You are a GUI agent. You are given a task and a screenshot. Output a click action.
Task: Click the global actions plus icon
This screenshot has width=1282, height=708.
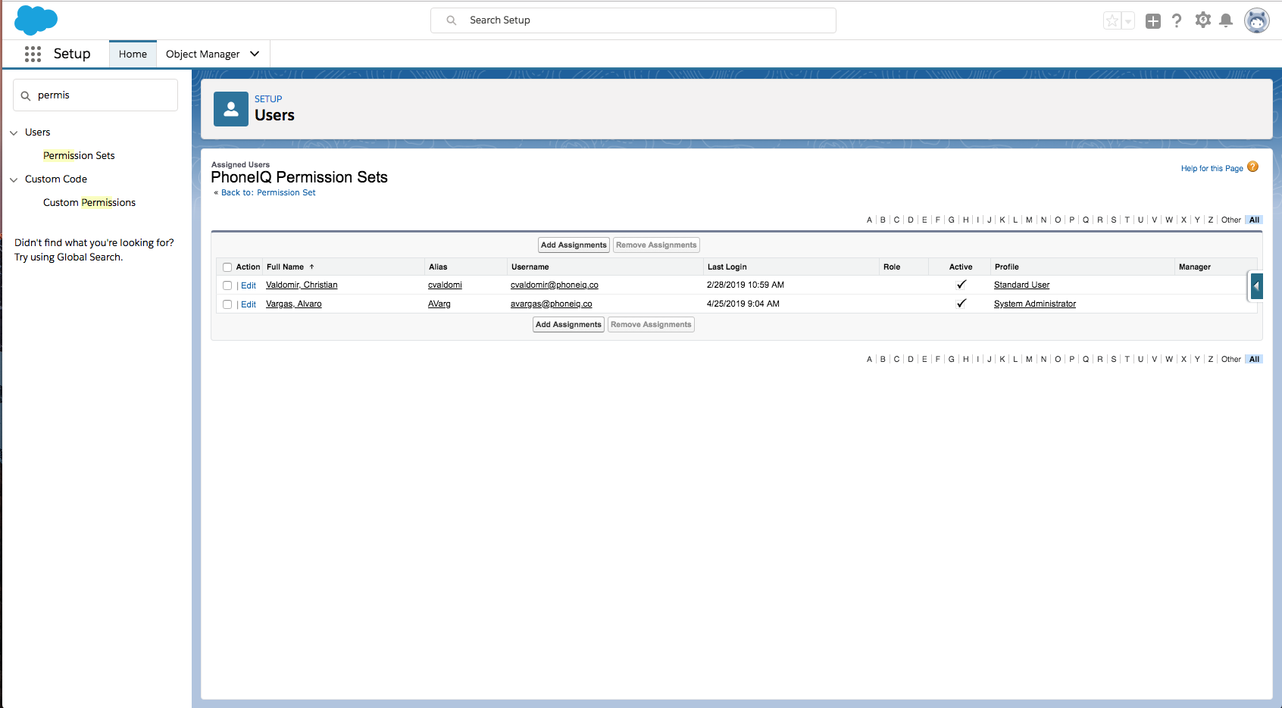[x=1152, y=21]
